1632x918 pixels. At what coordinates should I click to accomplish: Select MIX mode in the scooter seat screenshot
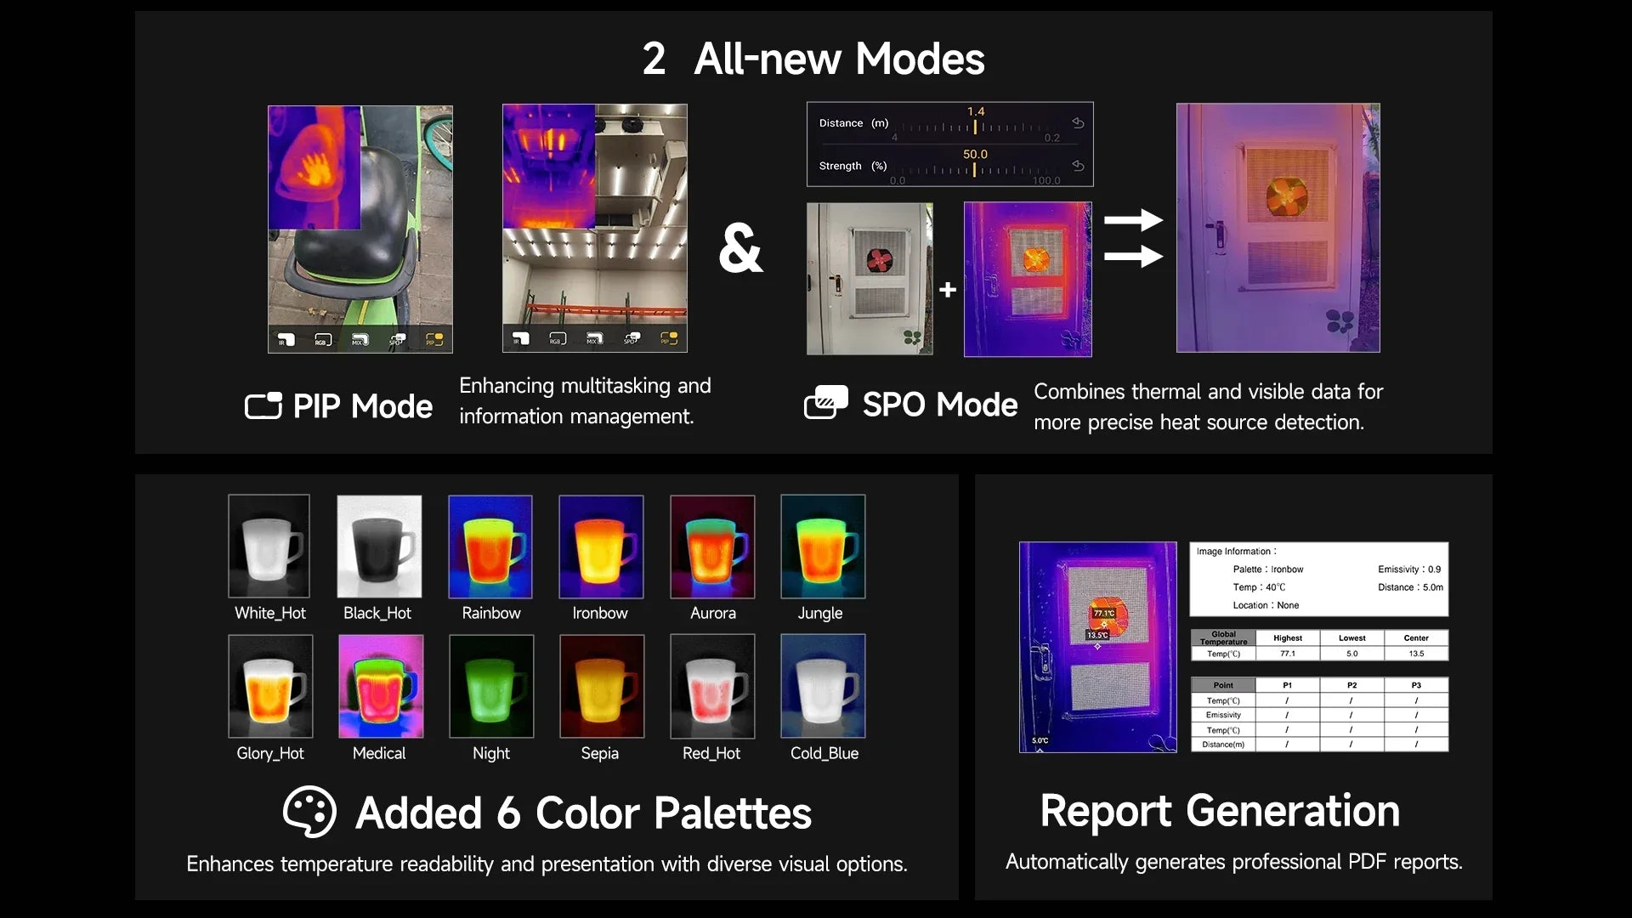[360, 339]
